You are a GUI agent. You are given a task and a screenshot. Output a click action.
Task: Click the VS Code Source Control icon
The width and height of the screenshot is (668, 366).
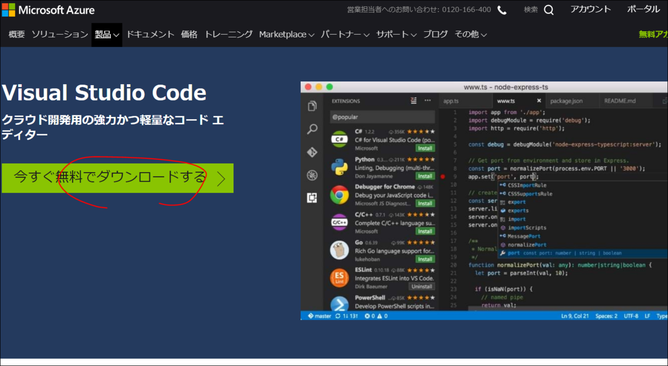(312, 153)
